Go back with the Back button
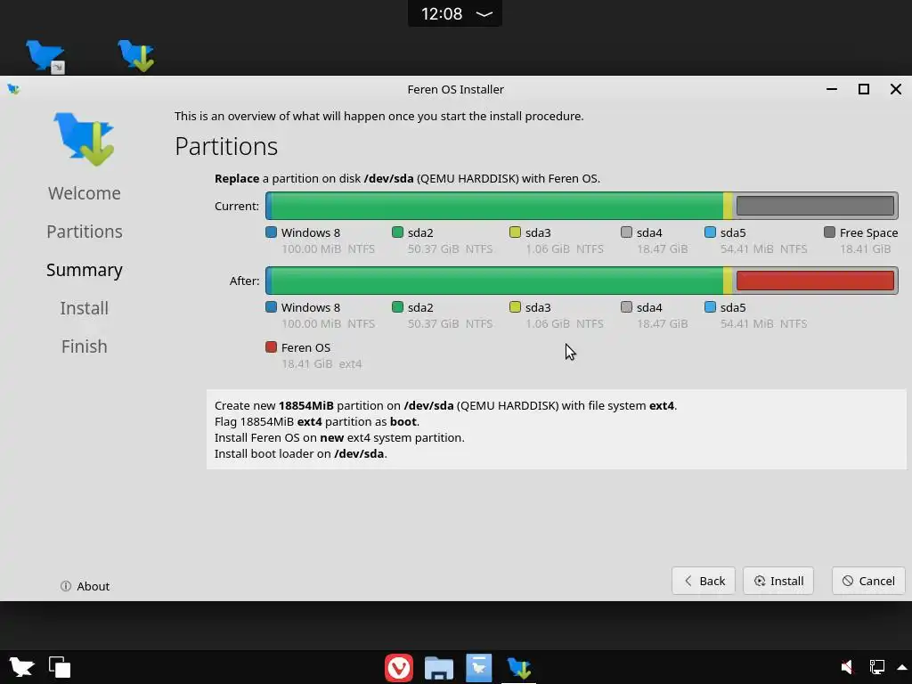The height and width of the screenshot is (684, 912). 704,581
